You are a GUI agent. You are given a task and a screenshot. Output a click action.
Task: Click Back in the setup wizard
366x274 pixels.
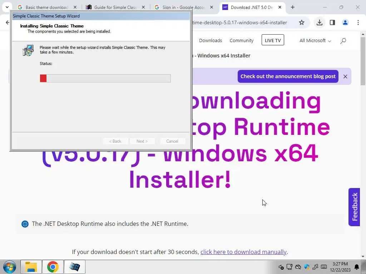pyautogui.click(x=115, y=141)
